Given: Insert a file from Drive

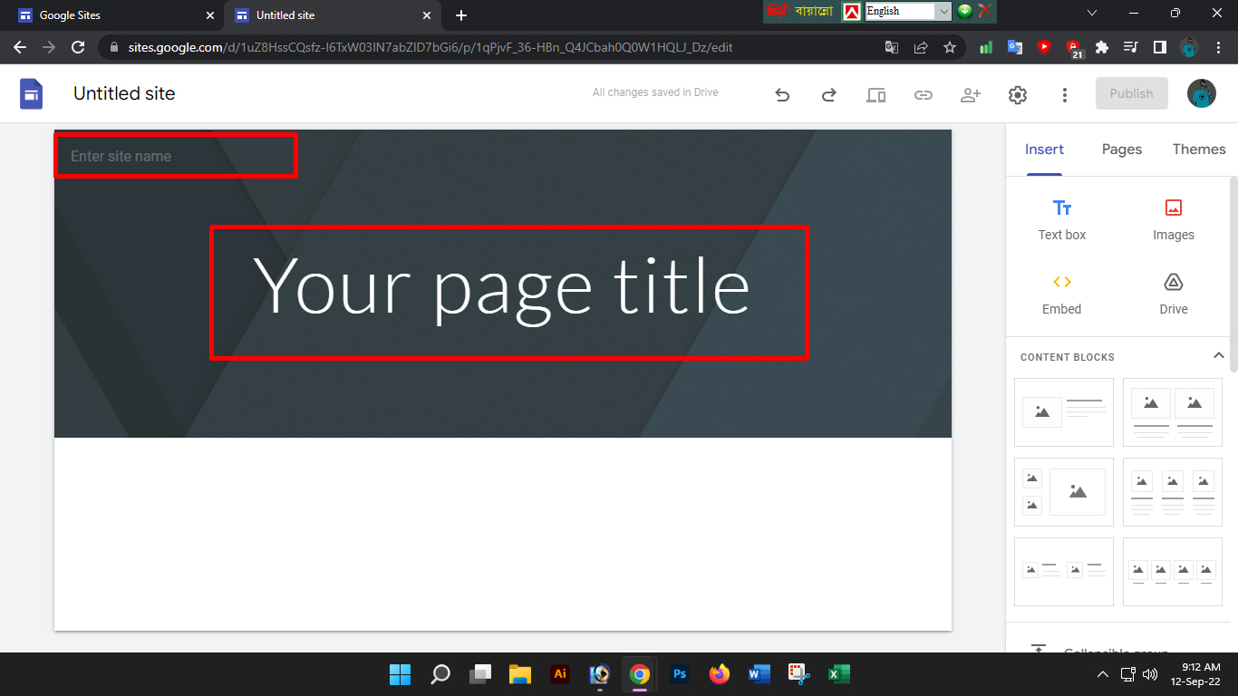Looking at the screenshot, I should tap(1173, 294).
